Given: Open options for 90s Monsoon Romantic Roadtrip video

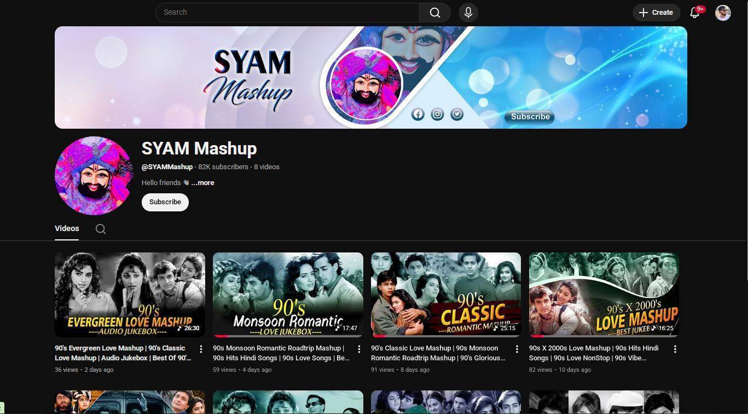Looking at the screenshot, I should 359,349.
